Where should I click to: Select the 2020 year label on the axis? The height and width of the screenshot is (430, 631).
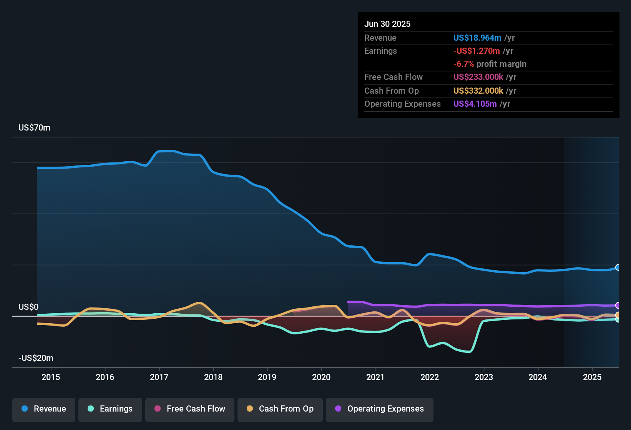pyautogui.click(x=322, y=377)
